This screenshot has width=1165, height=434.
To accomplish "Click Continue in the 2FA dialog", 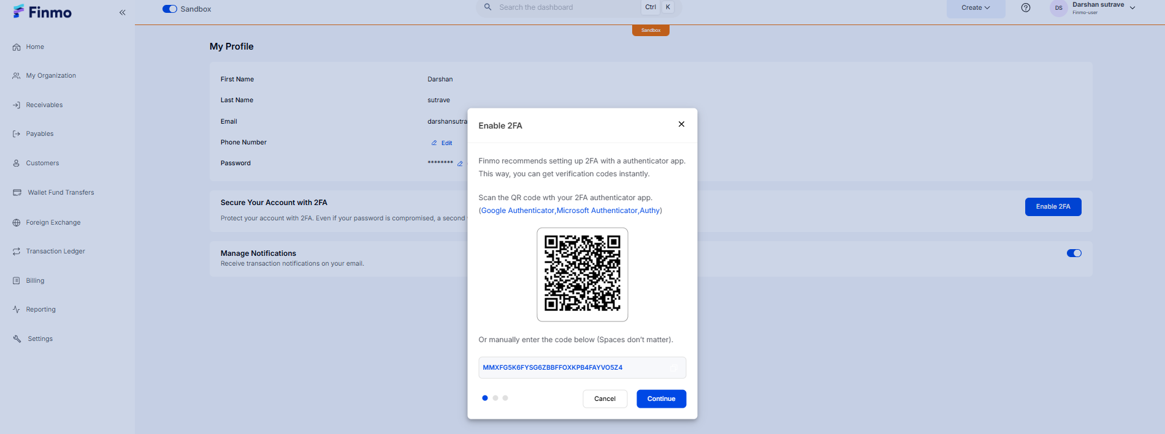I will (x=661, y=399).
